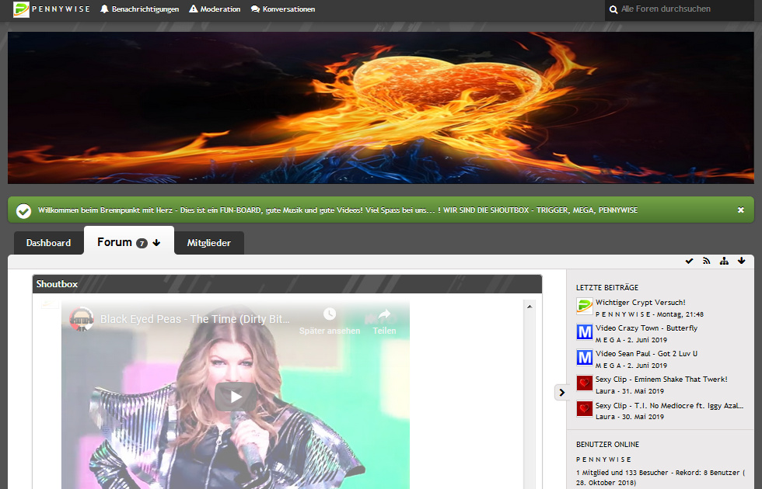
Task: Click the Später ansehen clock icon
Action: coord(330,314)
